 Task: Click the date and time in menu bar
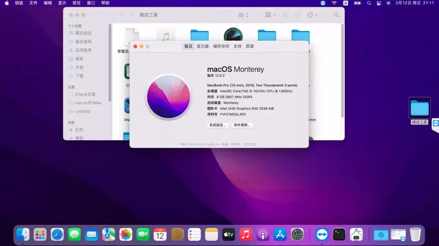pyautogui.click(x=415, y=3)
